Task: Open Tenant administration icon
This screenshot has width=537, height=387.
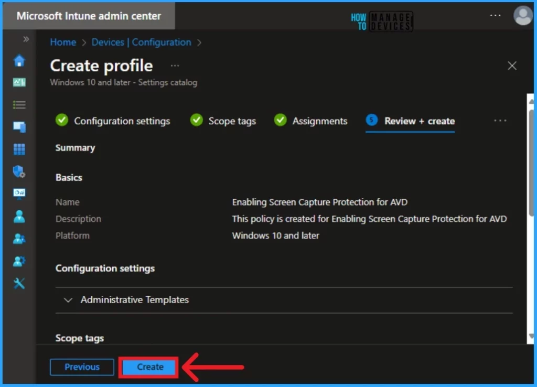Action: [x=19, y=261]
